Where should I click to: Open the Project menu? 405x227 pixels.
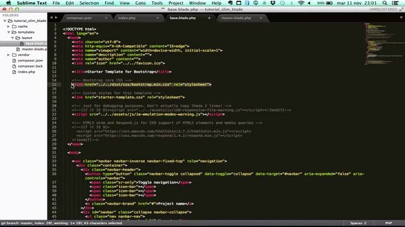176,3
